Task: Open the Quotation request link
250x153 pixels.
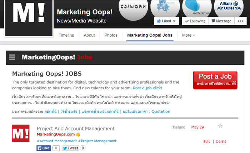Action: point(146,111)
